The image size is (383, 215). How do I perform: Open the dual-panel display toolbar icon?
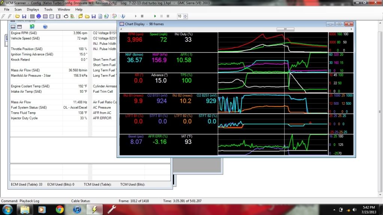tap(58, 16)
